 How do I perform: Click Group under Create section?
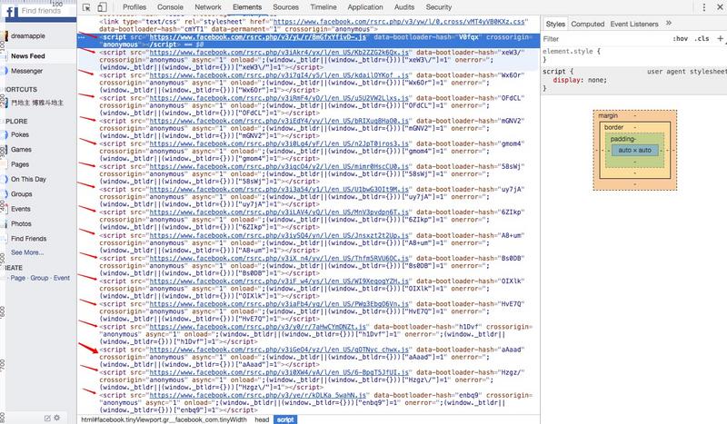(x=39, y=278)
